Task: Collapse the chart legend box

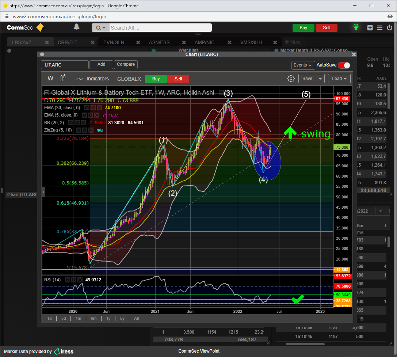Action: (x=47, y=93)
